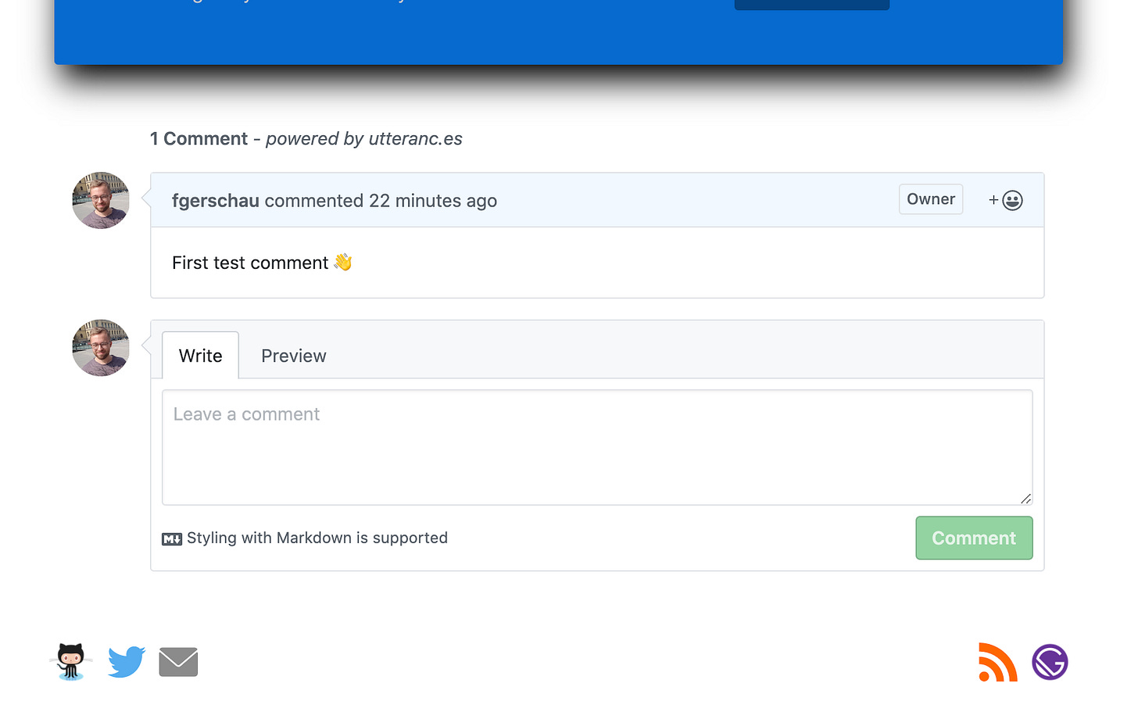Focus the 'Leave a comment' text area
Screen dimensions: 1138x719
pos(596,447)
